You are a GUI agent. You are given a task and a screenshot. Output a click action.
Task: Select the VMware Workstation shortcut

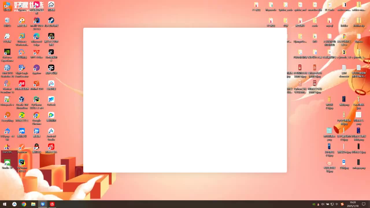tap(22, 40)
